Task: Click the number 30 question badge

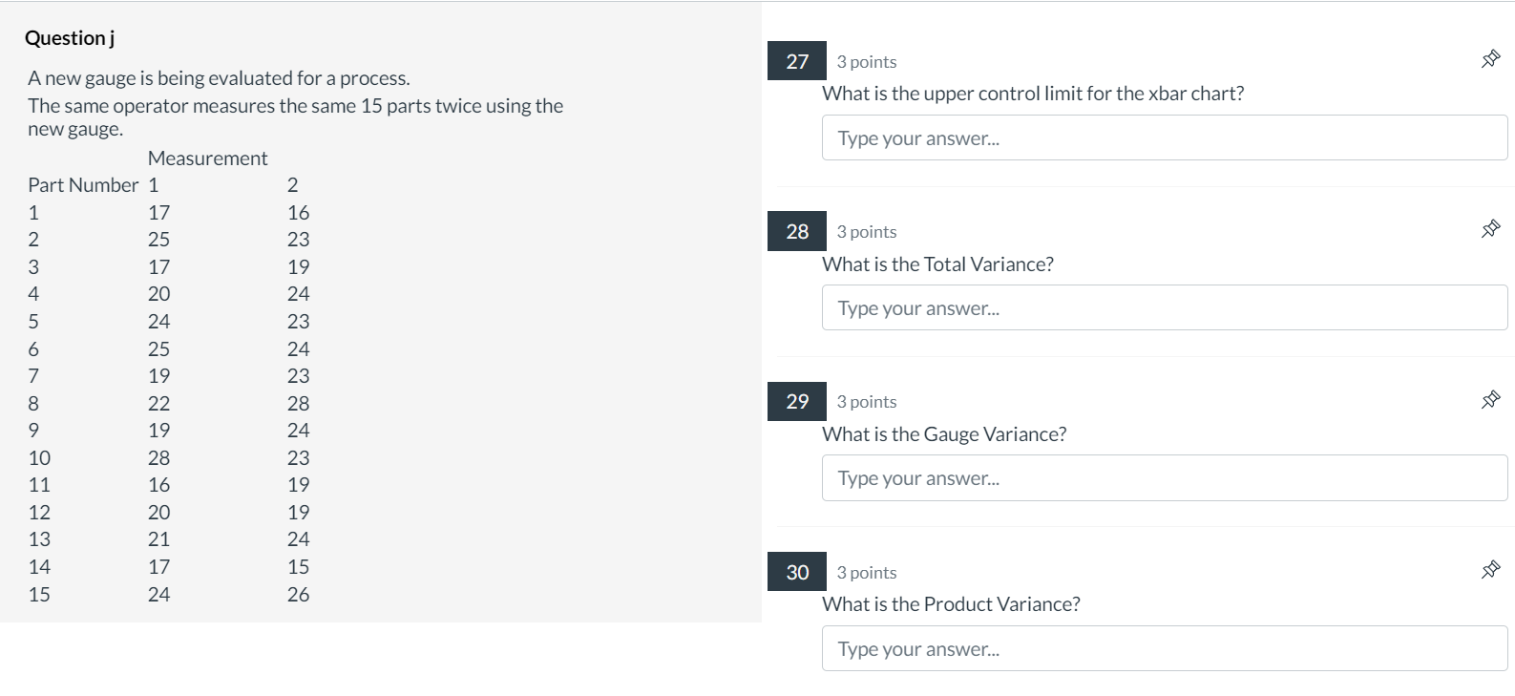Action: tap(797, 572)
